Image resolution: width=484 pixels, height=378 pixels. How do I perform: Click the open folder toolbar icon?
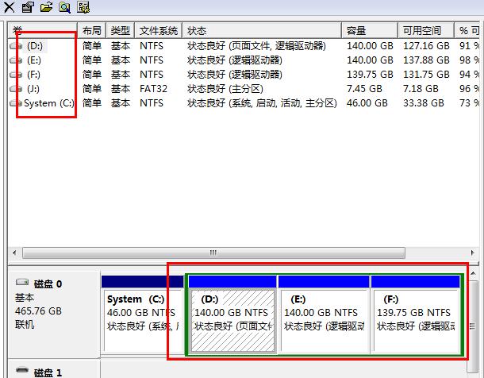click(46, 8)
